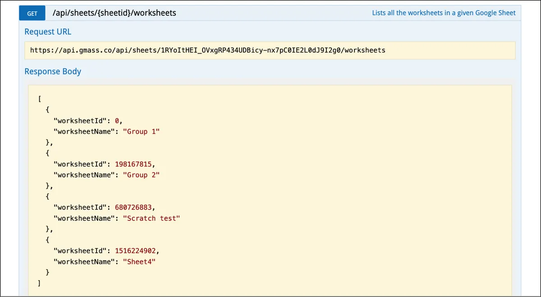Click the worksheetId value 198167815
This screenshot has height=297, width=541.
(134, 164)
